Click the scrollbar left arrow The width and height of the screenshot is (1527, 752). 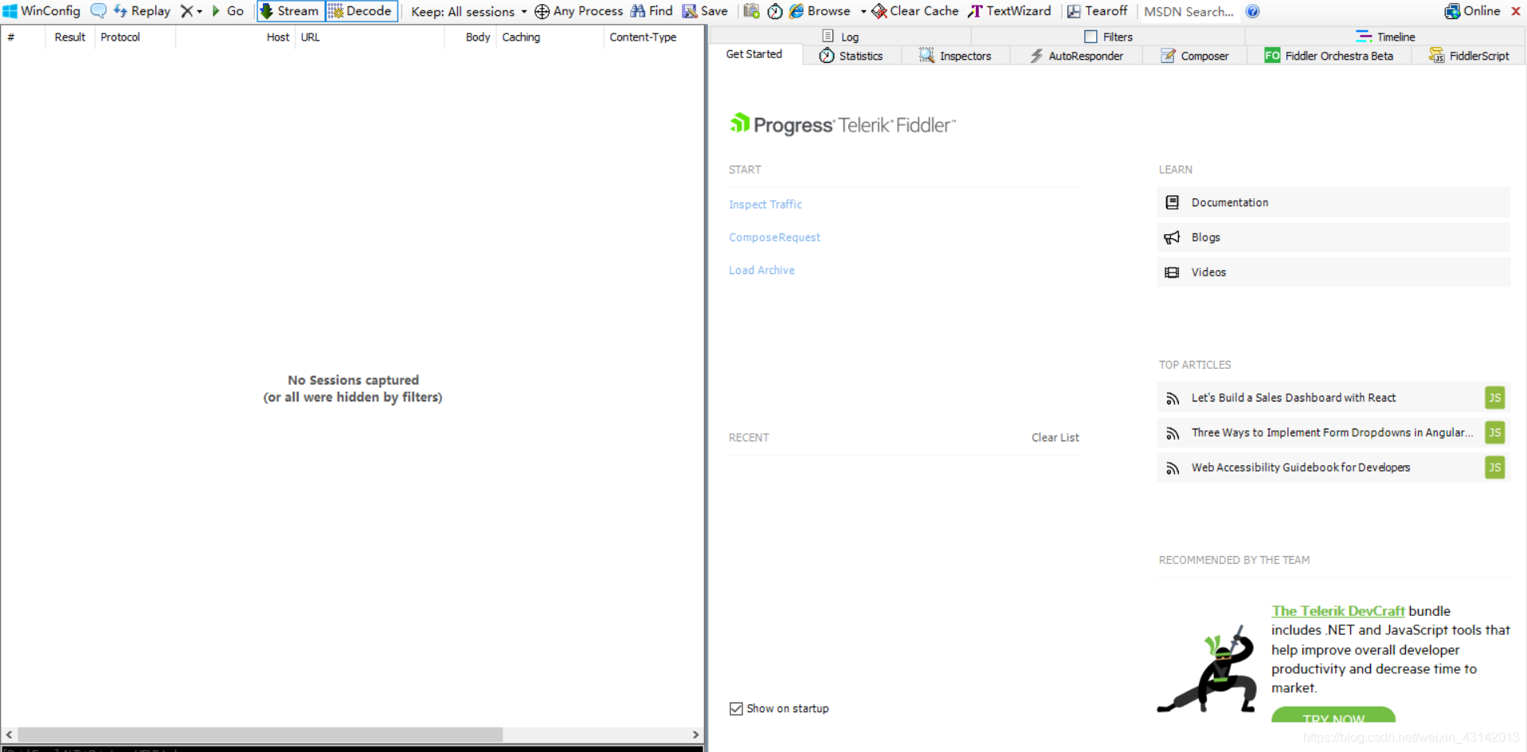(9, 734)
